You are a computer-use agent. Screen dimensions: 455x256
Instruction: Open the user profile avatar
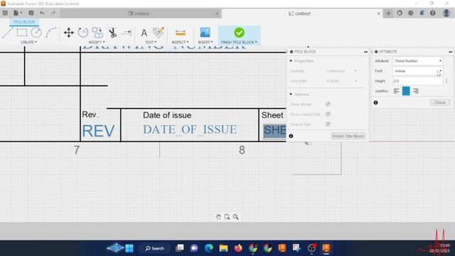pyautogui.click(x=446, y=13)
